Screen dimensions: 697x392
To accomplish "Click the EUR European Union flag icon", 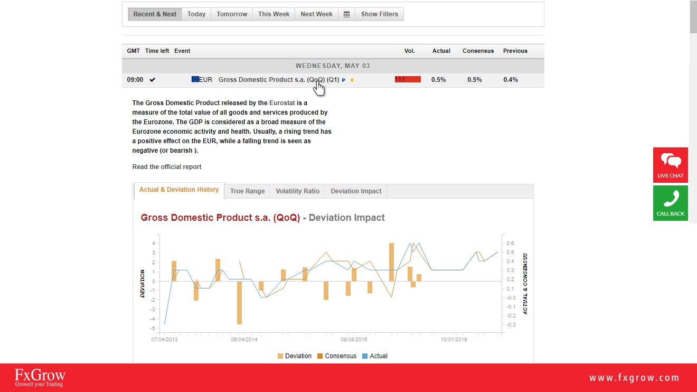I will click(195, 80).
